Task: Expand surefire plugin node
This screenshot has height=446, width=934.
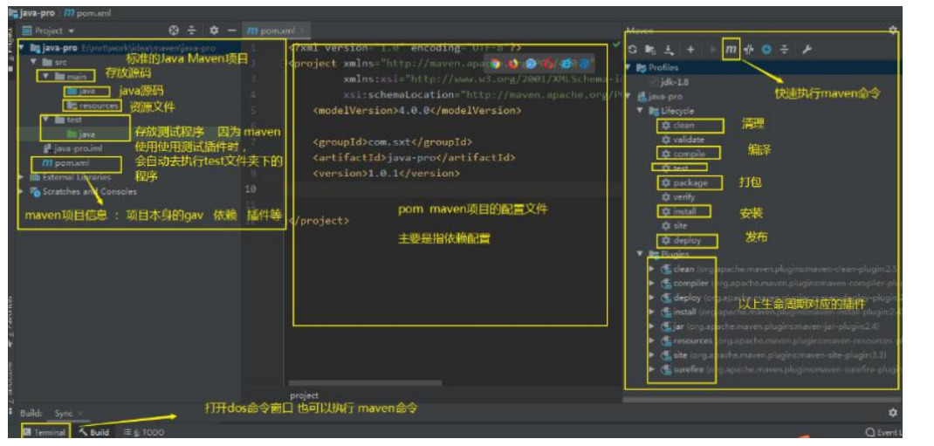Action: [652, 370]
